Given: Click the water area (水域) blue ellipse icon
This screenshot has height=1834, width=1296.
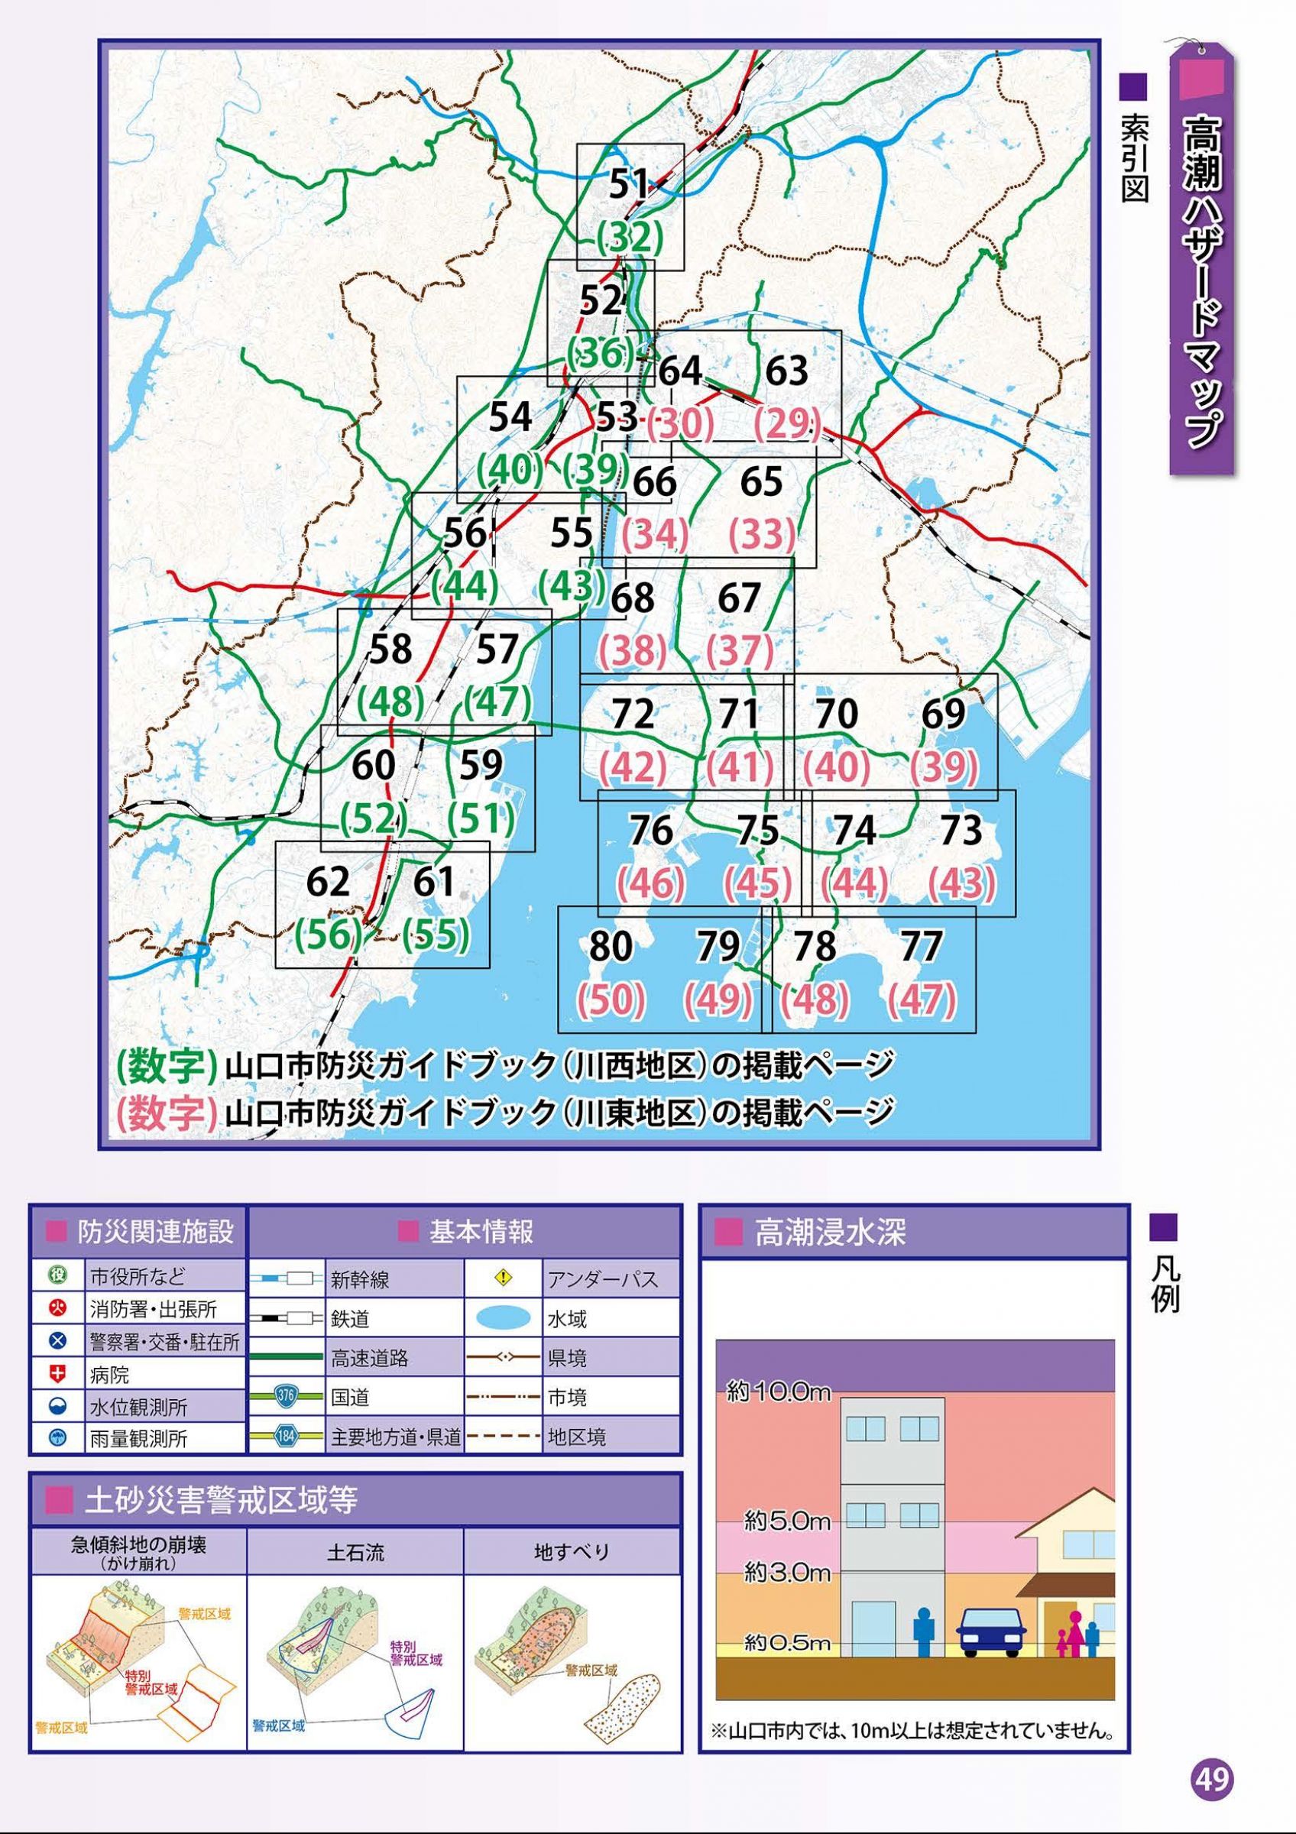Looking at the screenshot, I should point(502,1318).
